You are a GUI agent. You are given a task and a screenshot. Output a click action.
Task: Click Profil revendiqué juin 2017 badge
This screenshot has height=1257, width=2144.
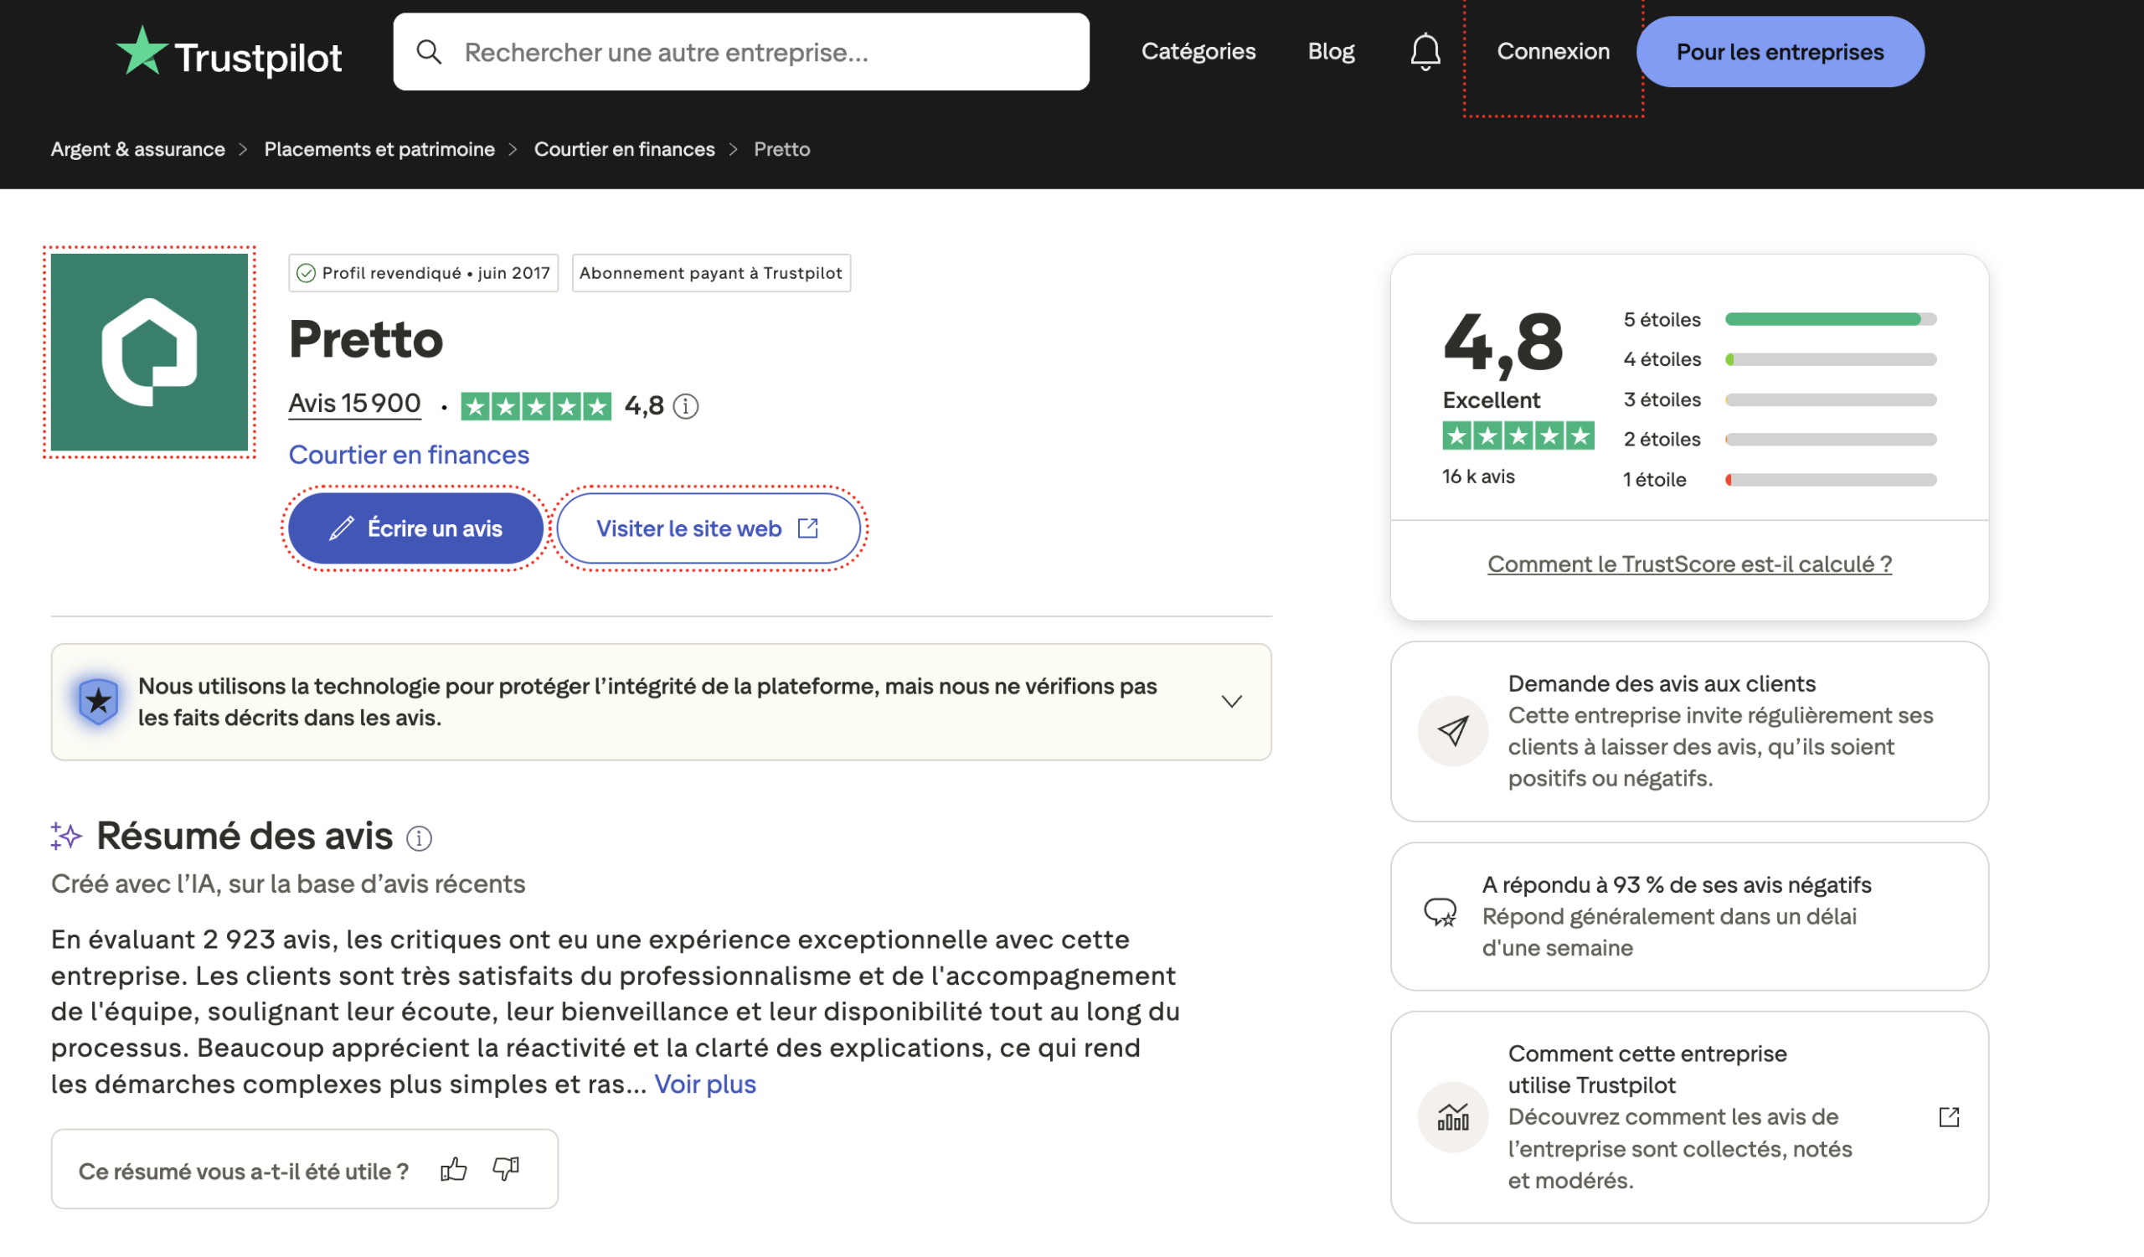(423, 273)
